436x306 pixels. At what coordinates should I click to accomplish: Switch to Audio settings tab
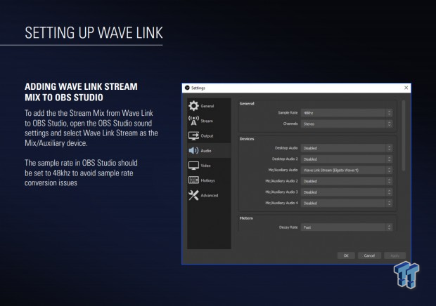(209, 151)
